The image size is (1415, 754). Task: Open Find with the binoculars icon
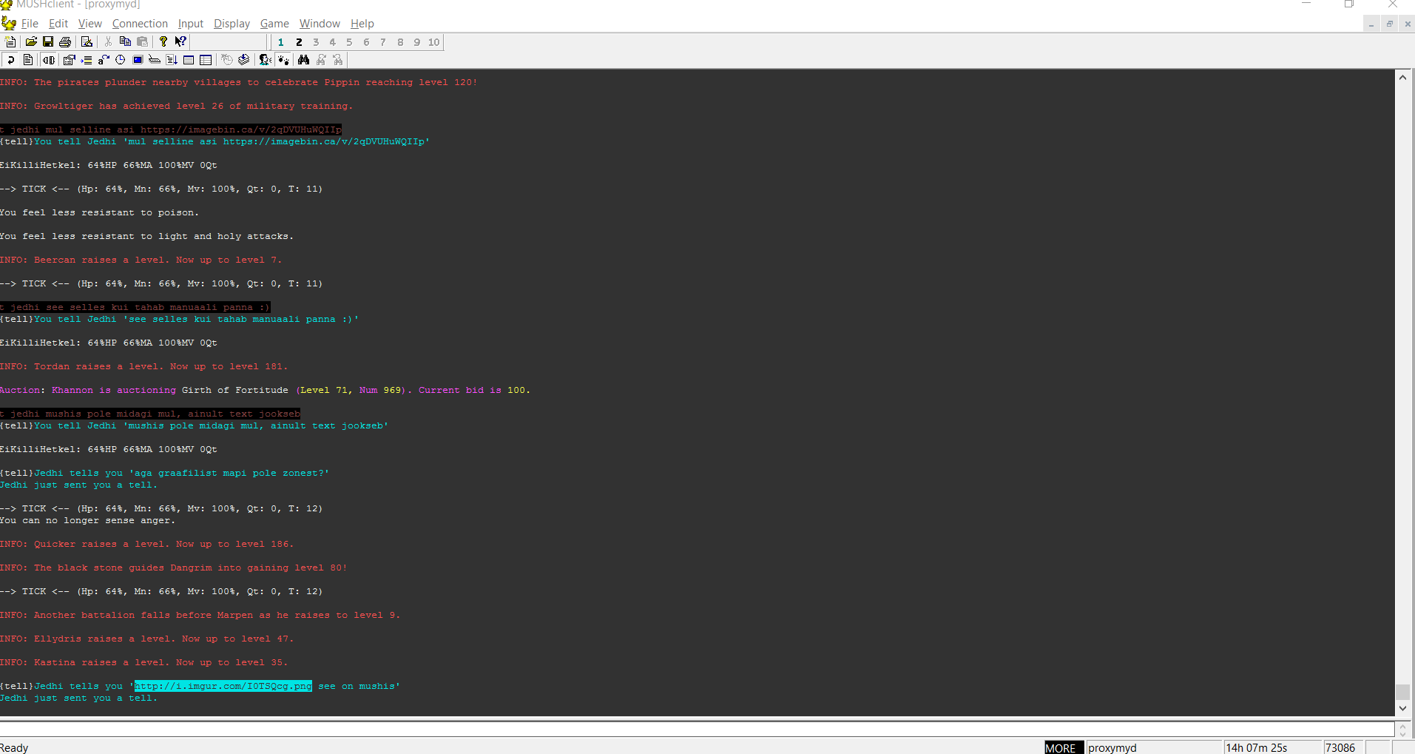pos(303,60)
